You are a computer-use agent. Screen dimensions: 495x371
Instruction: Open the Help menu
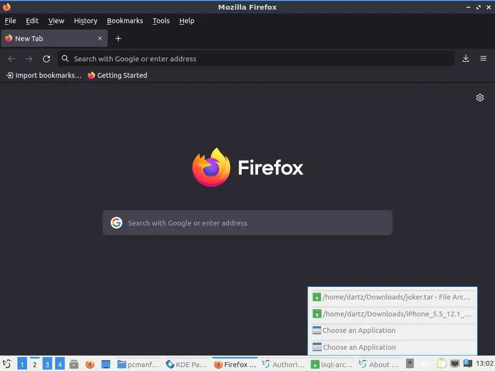(x=187, y=21)
